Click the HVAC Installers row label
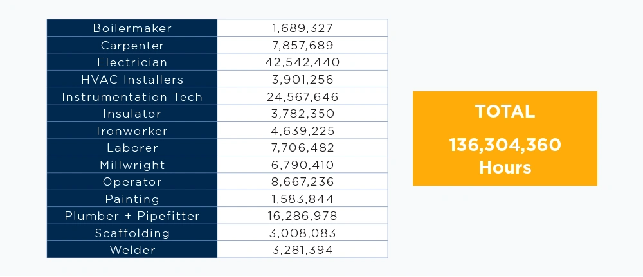The image size is (643, 277). click(x=132, y=79)
